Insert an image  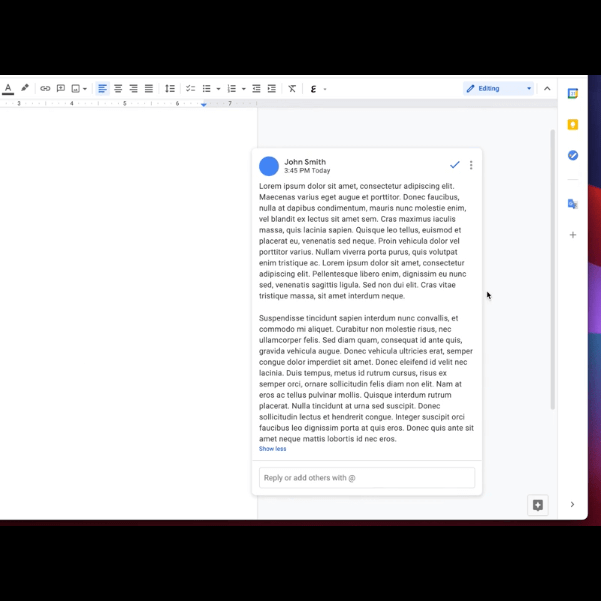coord(76,88)
